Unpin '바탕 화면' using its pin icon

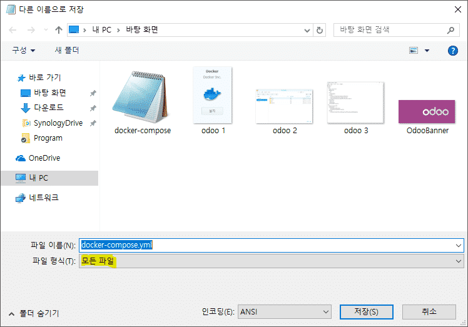[x=93, y=93]
